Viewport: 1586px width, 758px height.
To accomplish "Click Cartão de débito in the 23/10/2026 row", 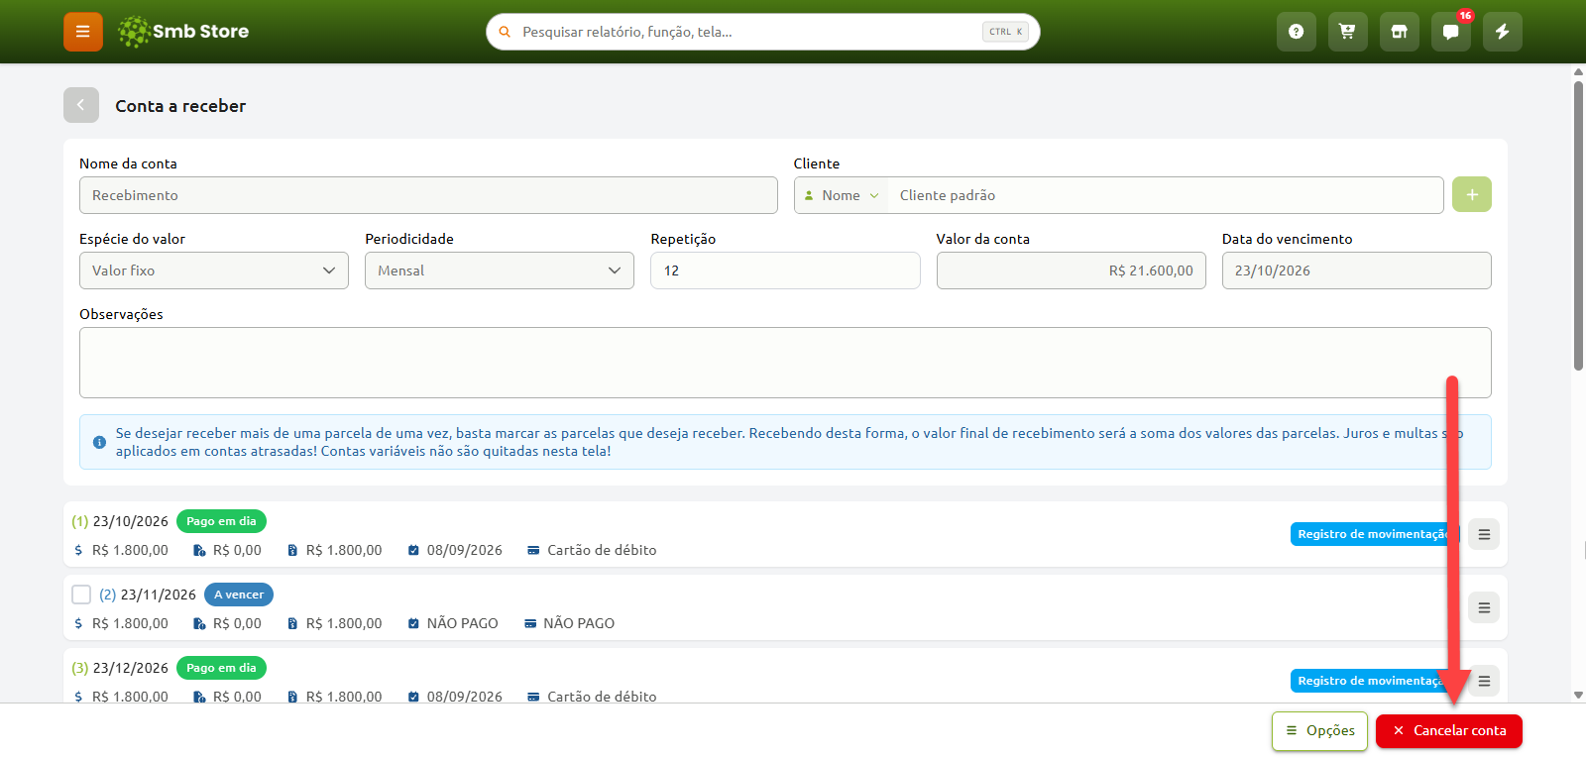I will click(x=602, y=550).
